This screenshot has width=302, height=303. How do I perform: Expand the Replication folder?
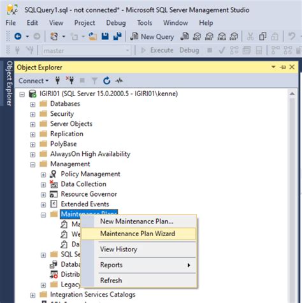32,134
